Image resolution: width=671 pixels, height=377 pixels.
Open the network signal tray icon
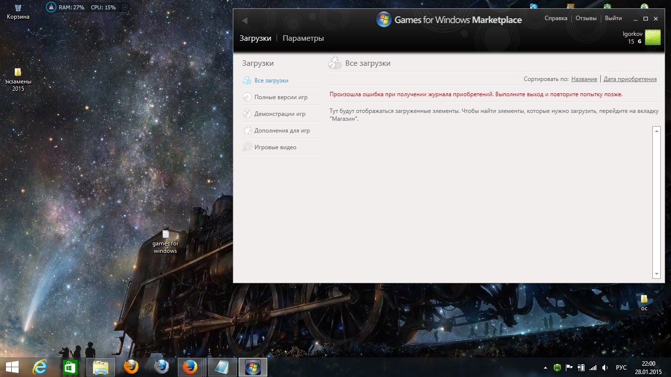point(593,367)
